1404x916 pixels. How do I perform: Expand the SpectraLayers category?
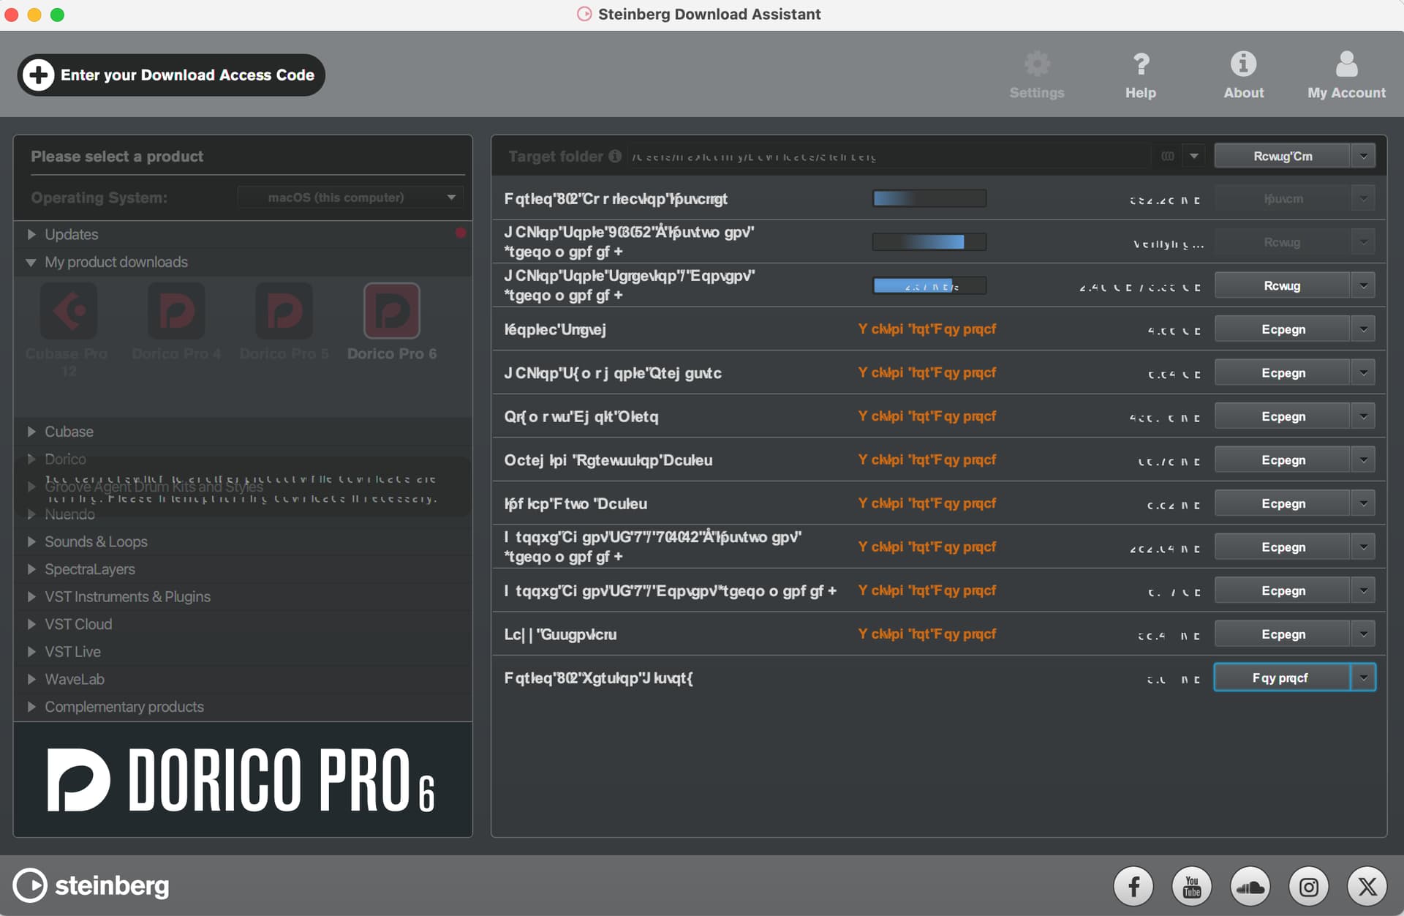click(31, 569)
